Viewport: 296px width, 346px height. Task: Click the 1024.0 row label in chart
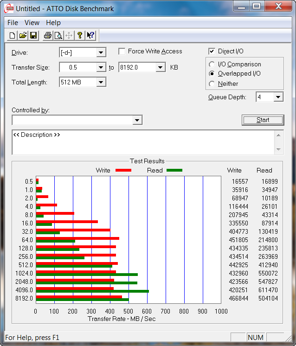[24, 273]
